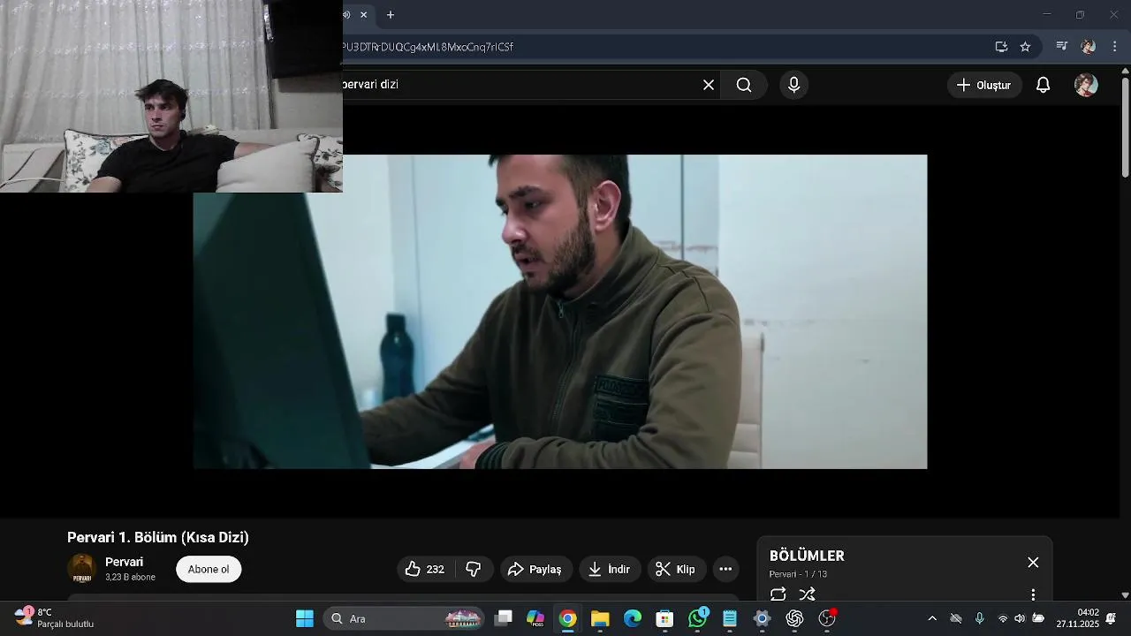Image resolution: width=1131 pixels, height=636 pixels.
Task: Show hidden system tray icons chevron
Action: pyautogui.click(x=931, y=618)
